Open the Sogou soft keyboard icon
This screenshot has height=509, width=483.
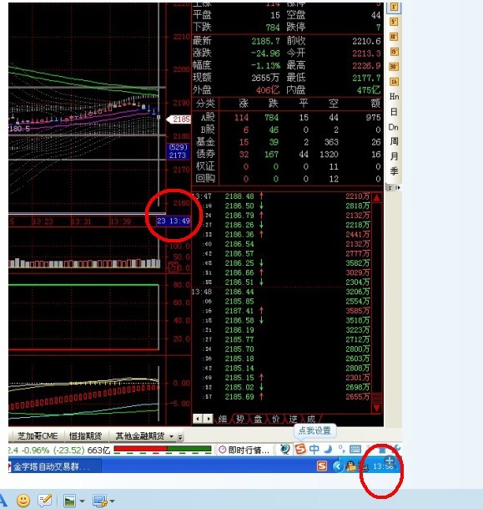click(x=355, y=450)
